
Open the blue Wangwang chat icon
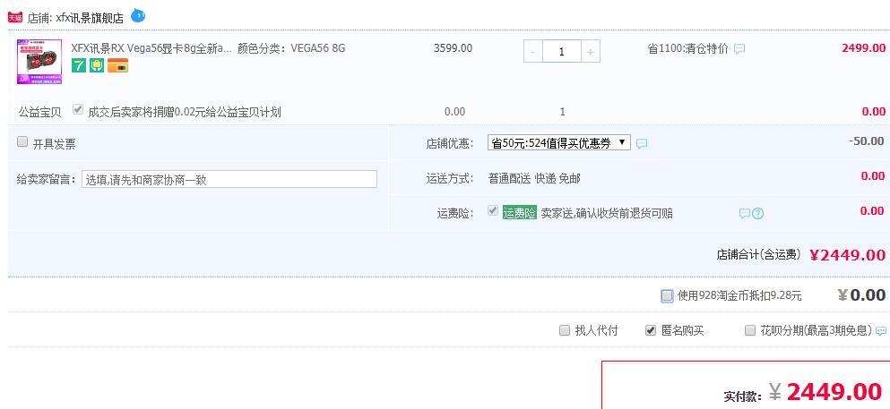click(x=138, y=16)
